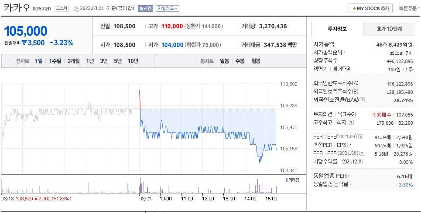Click the down-triangle icon beside 3,500
421x213 pixels.
coord(24,43)
